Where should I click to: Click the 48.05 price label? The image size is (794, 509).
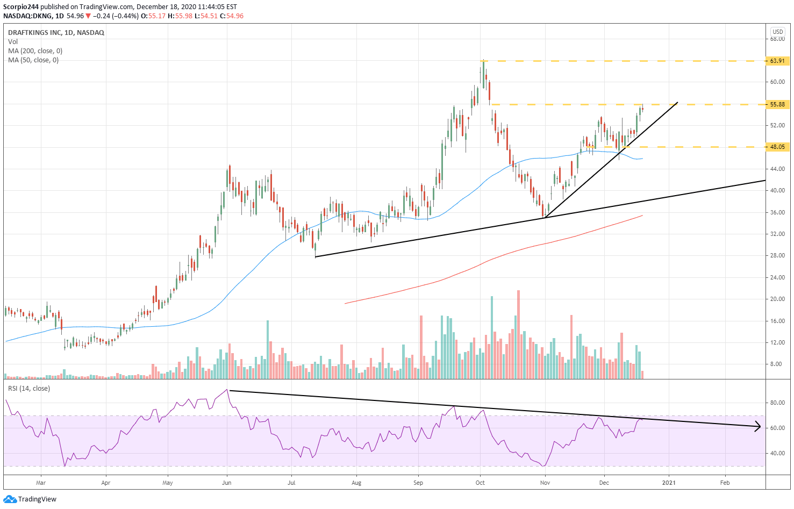click(x=777, y=147)
